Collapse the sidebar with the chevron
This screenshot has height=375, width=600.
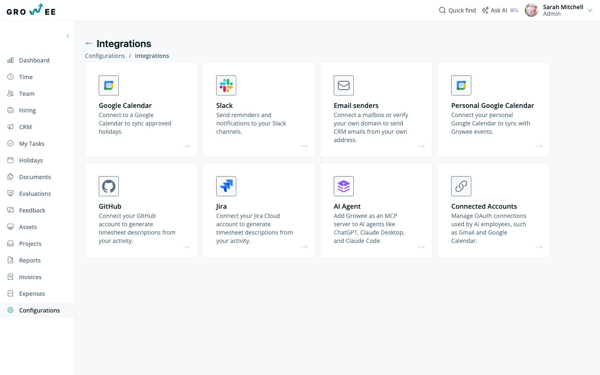tap(68, 36)
